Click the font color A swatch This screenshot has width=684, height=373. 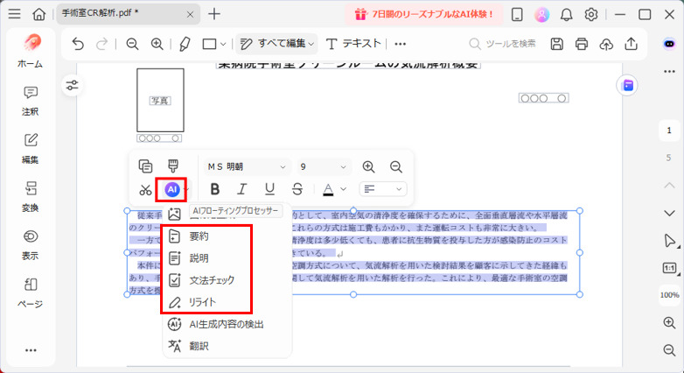coord(328,189)
